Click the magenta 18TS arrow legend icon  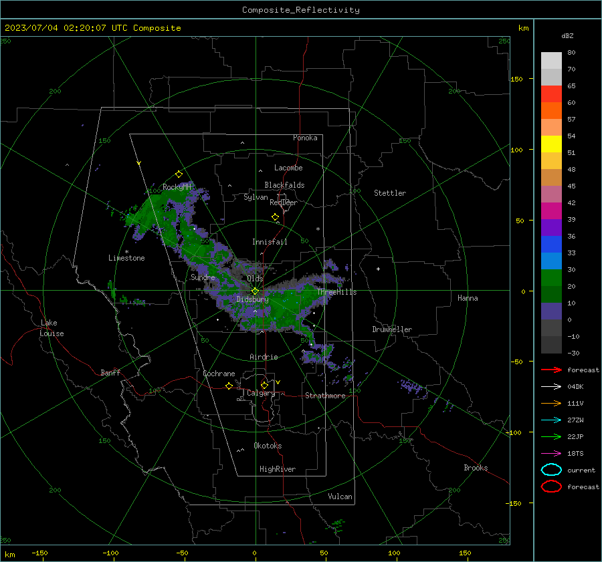(551, 454)
